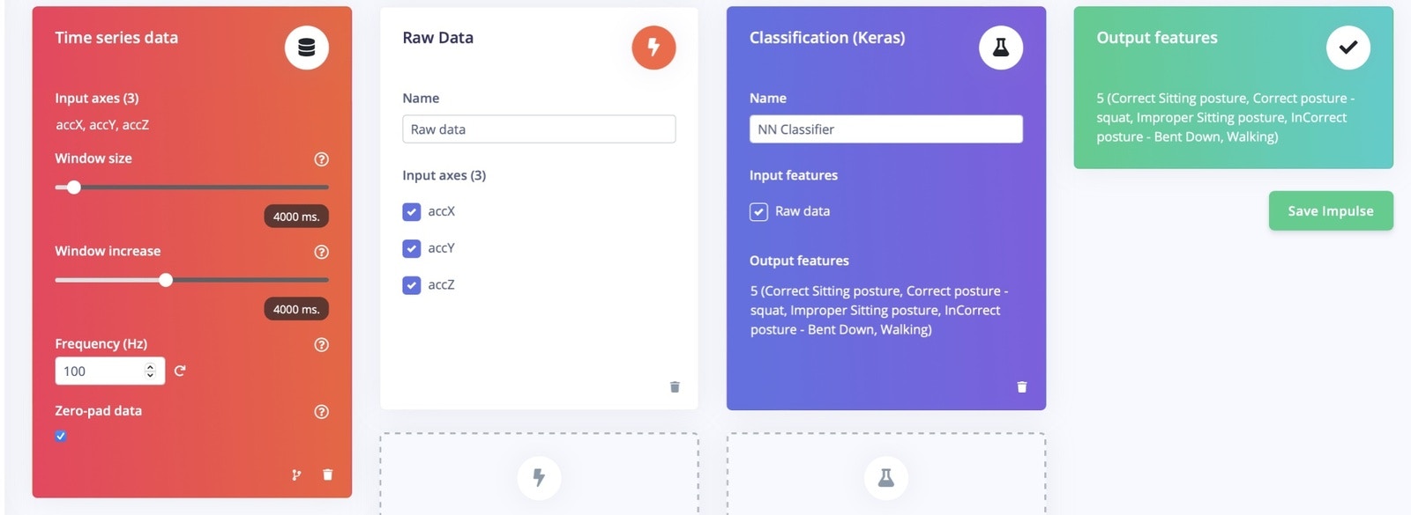Click the branch icon in Time series block

pyautogui.click(x=296, y=475)
